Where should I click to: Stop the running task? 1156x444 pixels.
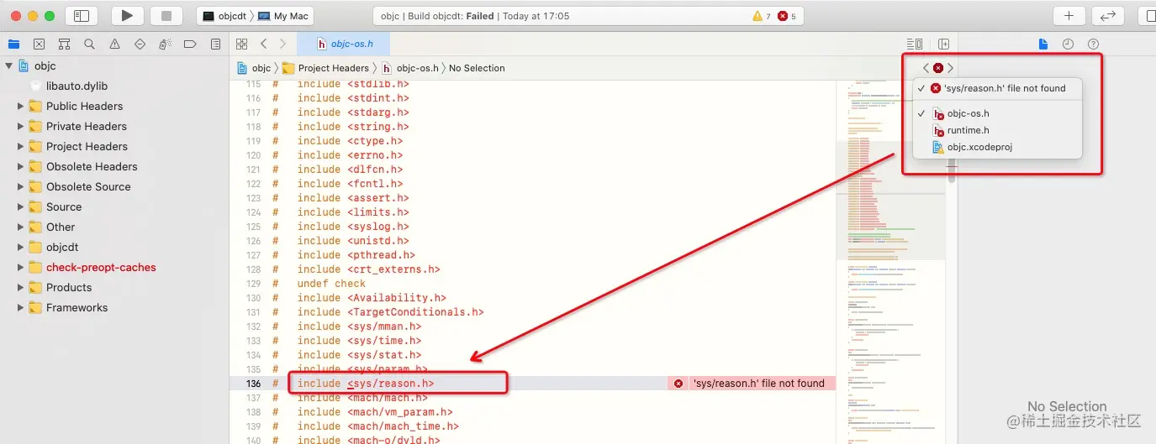coord(166,16)
